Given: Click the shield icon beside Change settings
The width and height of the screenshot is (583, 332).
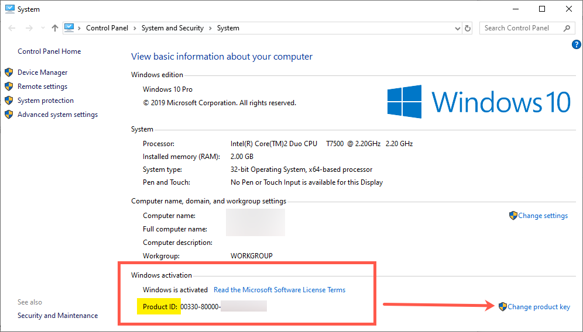Looking at the screenshot, I should pos(513,216).
